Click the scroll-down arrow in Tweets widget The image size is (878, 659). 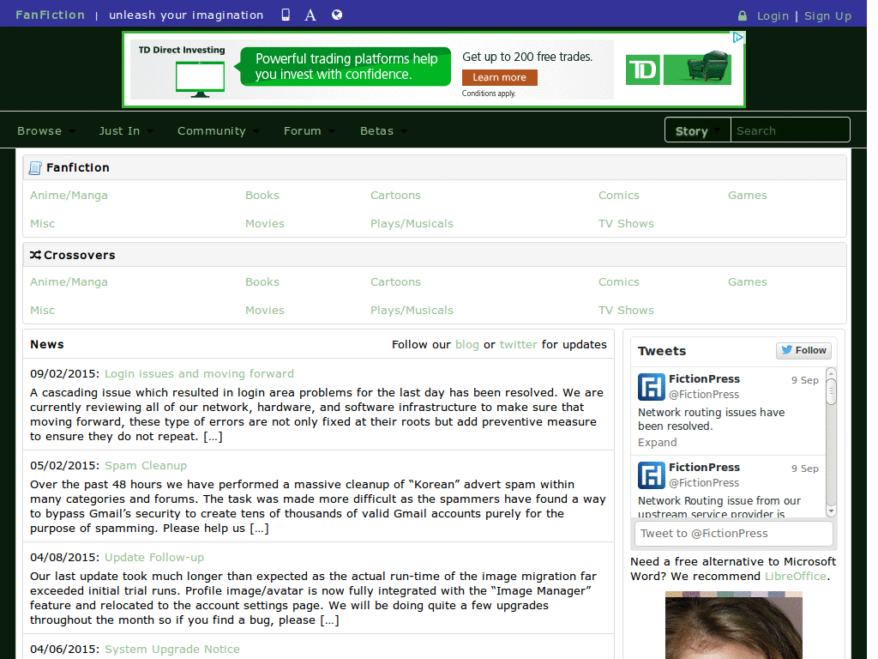[x=831, y=511]
